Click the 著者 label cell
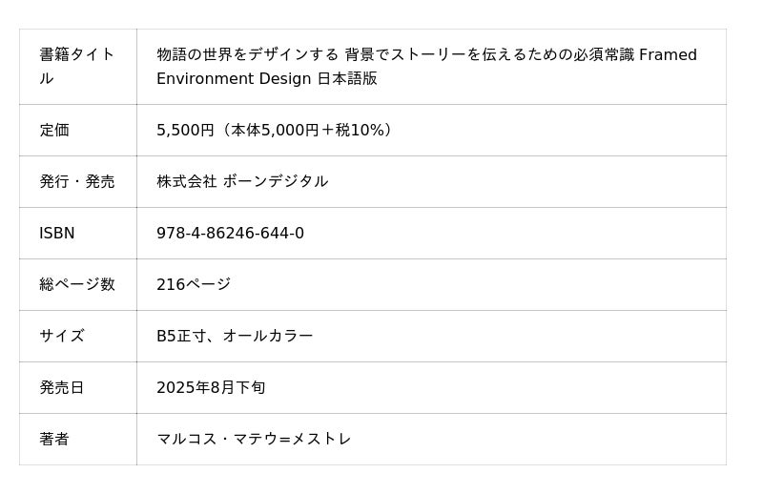 pyautogui.click(x=78, y=439)
